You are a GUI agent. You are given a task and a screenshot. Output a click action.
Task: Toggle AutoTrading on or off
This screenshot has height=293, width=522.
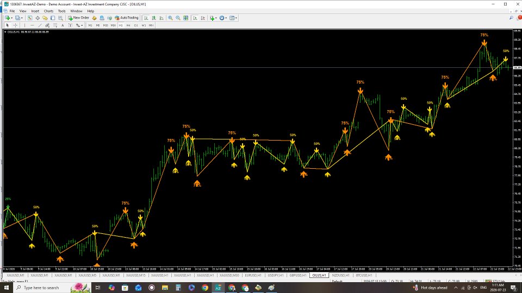pos(126,18)
